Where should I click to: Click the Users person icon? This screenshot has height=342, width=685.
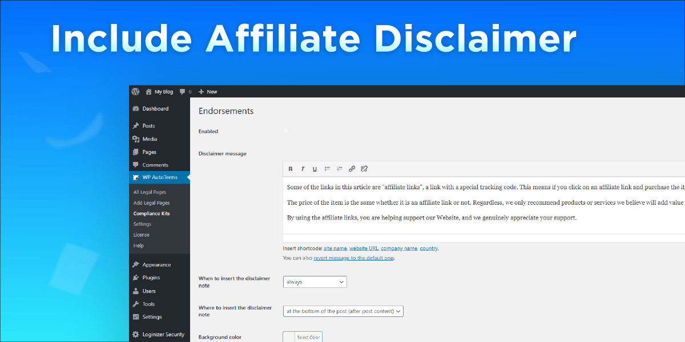pyautogui.click(x=136, y=291)
